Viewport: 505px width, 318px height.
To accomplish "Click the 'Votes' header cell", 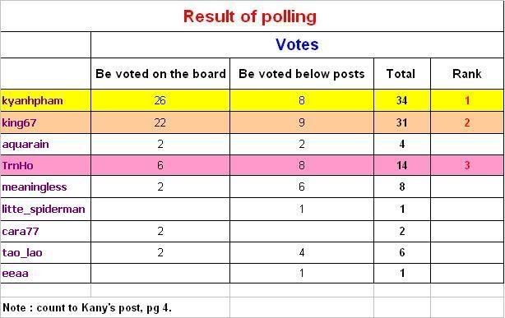I will pyautogui.click(x=297, y=44).
